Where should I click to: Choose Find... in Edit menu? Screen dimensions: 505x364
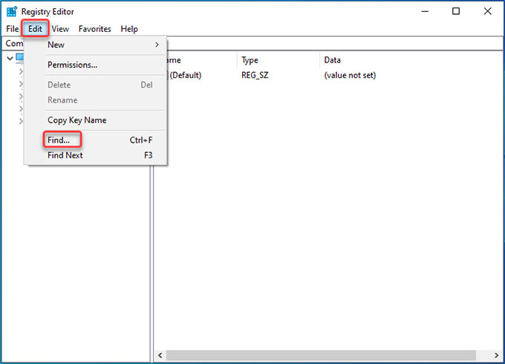point(96,140)
